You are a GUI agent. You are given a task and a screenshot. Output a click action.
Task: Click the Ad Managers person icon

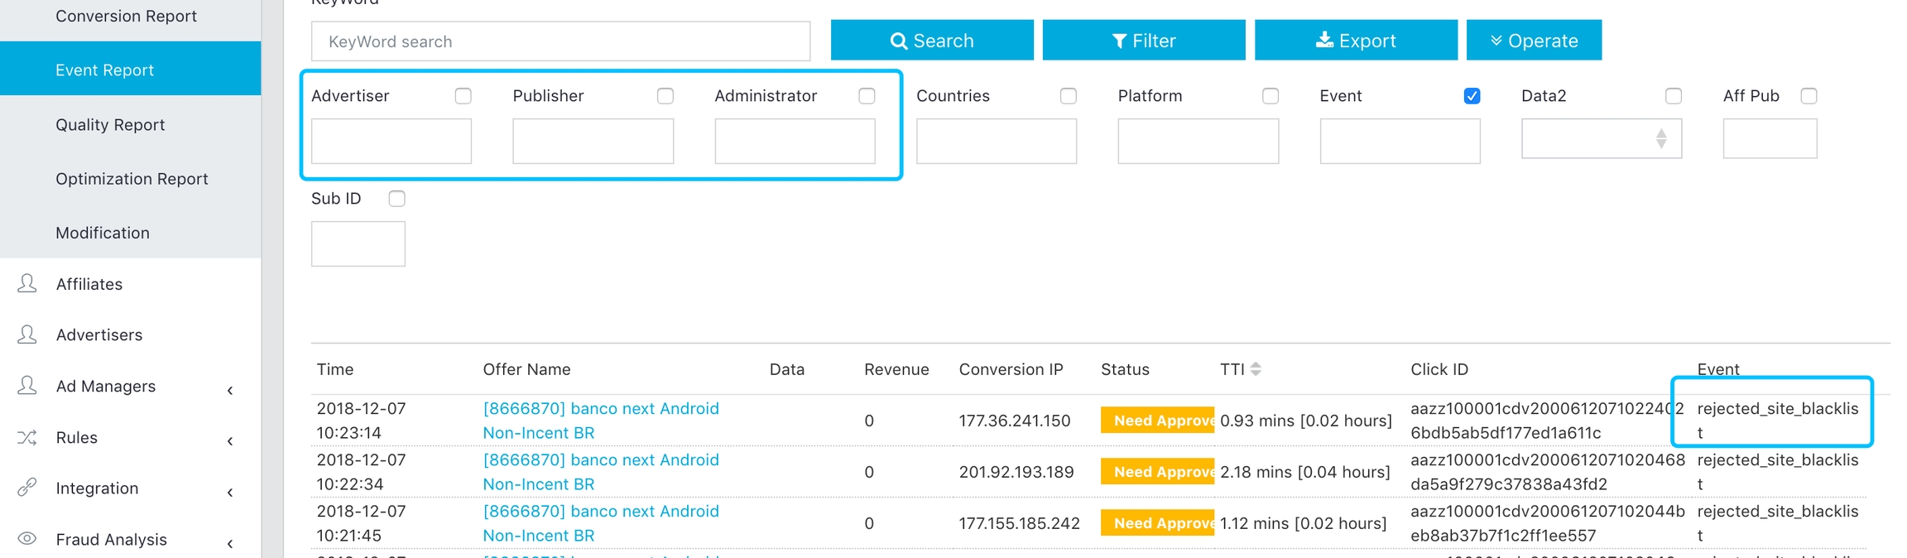coord(27,386)
